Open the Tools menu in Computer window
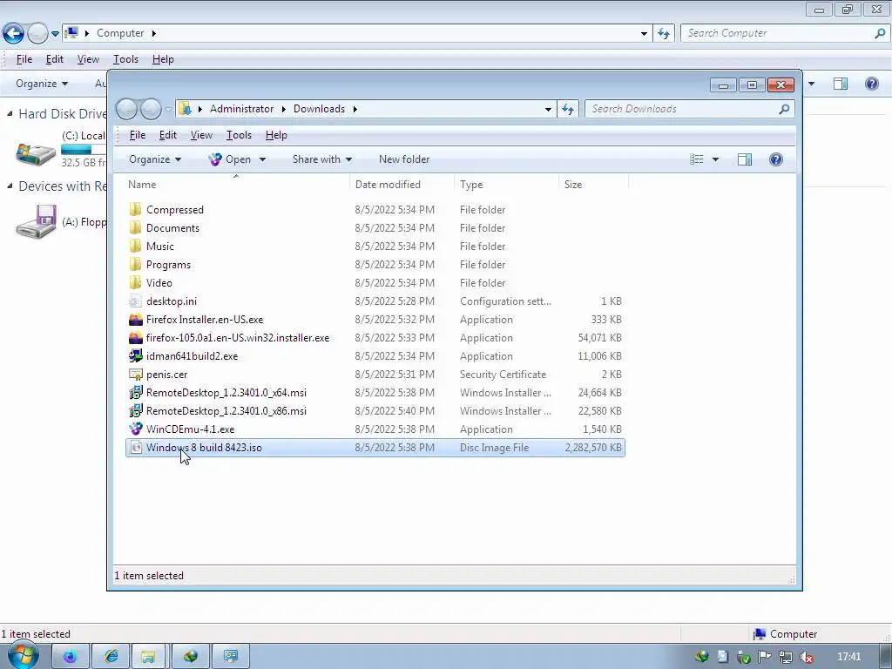Viewport: 892px width, 669px height. coord(125,59)
